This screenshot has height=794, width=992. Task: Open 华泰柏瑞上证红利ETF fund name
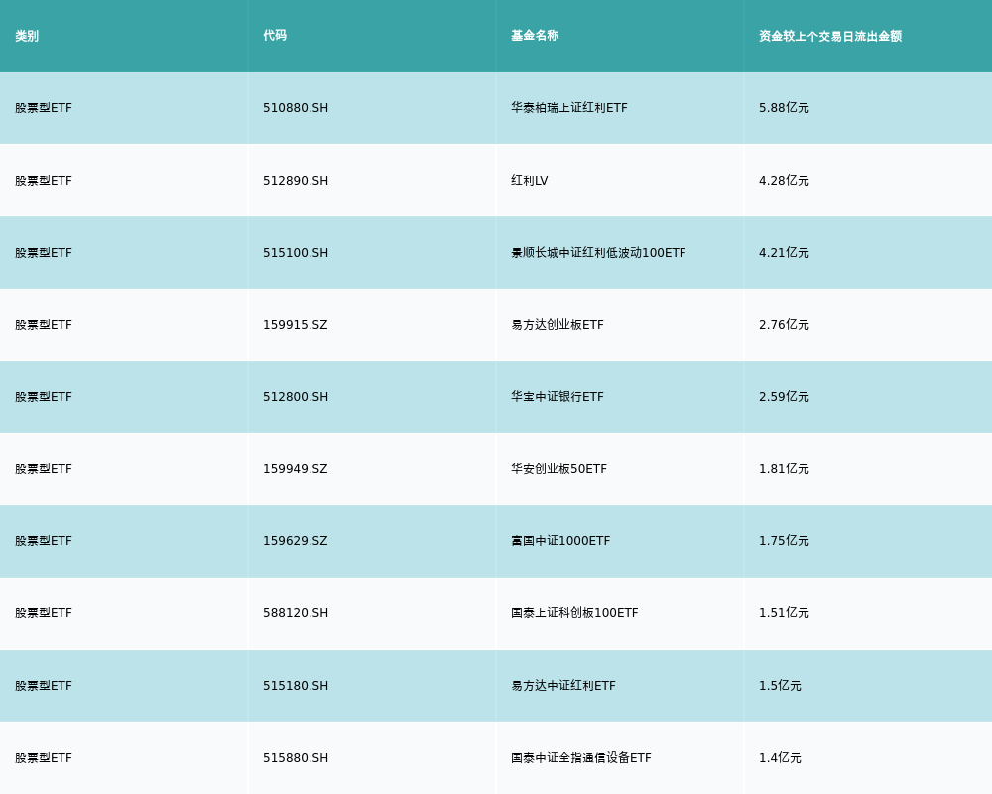569,108
